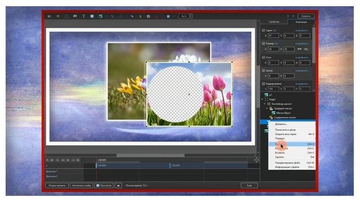Click the Настроить слайд button
The height and width of the screenshot is (202, 360).
pyautogui.click(x=81, y=186)
